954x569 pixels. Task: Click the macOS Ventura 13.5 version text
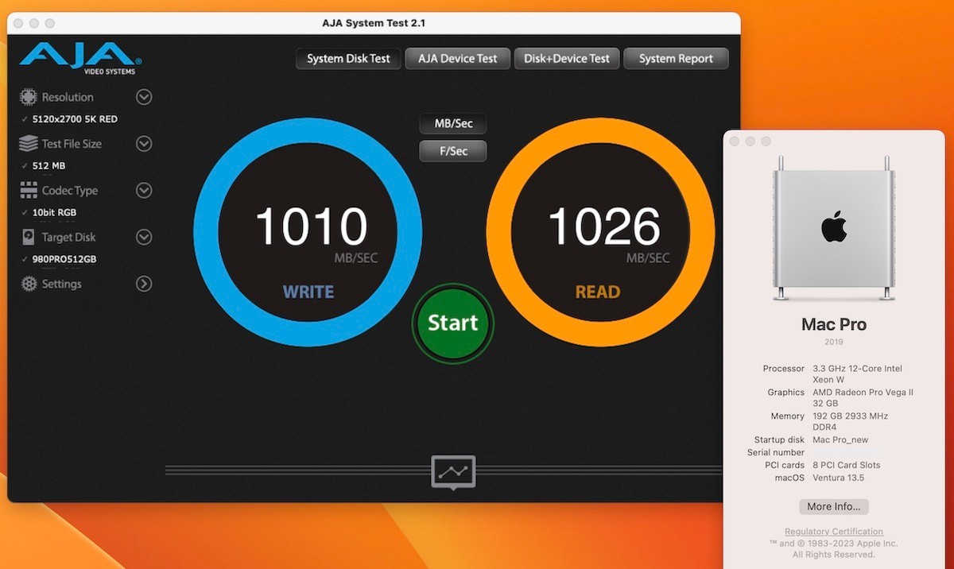(838, 478)
